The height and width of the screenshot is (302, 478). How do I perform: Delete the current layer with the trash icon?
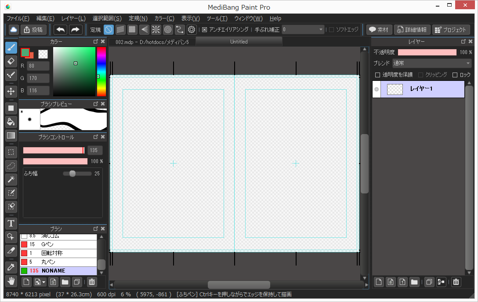click(x=456, y=282)
